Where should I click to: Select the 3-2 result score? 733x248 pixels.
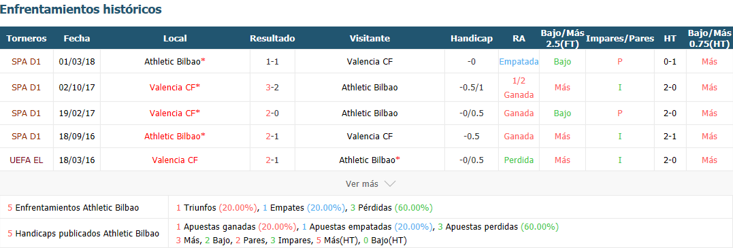tap(272, 87)
